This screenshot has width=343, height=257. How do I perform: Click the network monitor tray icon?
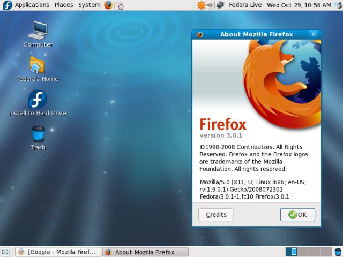pos(220,5)
